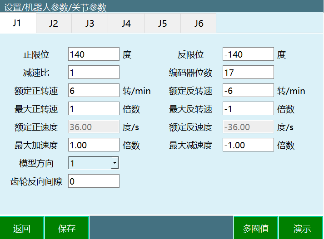This screenshot has height=239, width=324.
Task: Click the 转/min unit next to 额定正转速
Action: coord(137,91)
